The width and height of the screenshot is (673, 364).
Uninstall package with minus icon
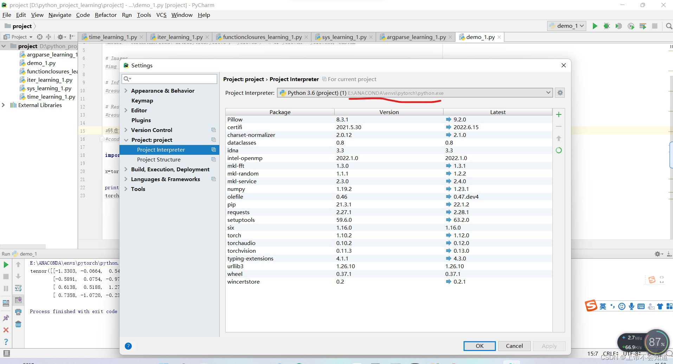pos(559,126)
